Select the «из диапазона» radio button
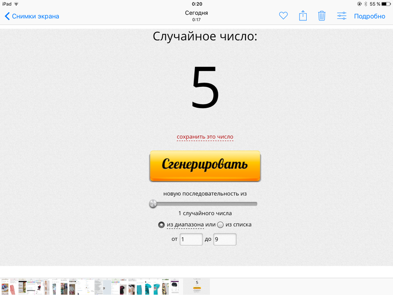Viewport: 393px width, 295px height. (x=161, y=225)
